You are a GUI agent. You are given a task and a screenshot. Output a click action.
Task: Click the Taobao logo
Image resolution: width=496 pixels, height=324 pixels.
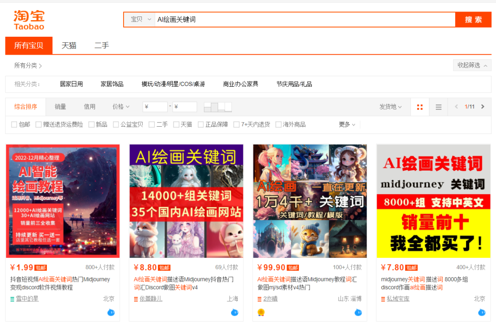[x=29, y=20]
